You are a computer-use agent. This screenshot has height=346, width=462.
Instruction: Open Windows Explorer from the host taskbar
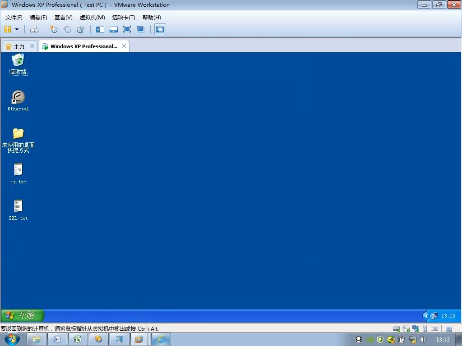[37, 340]
